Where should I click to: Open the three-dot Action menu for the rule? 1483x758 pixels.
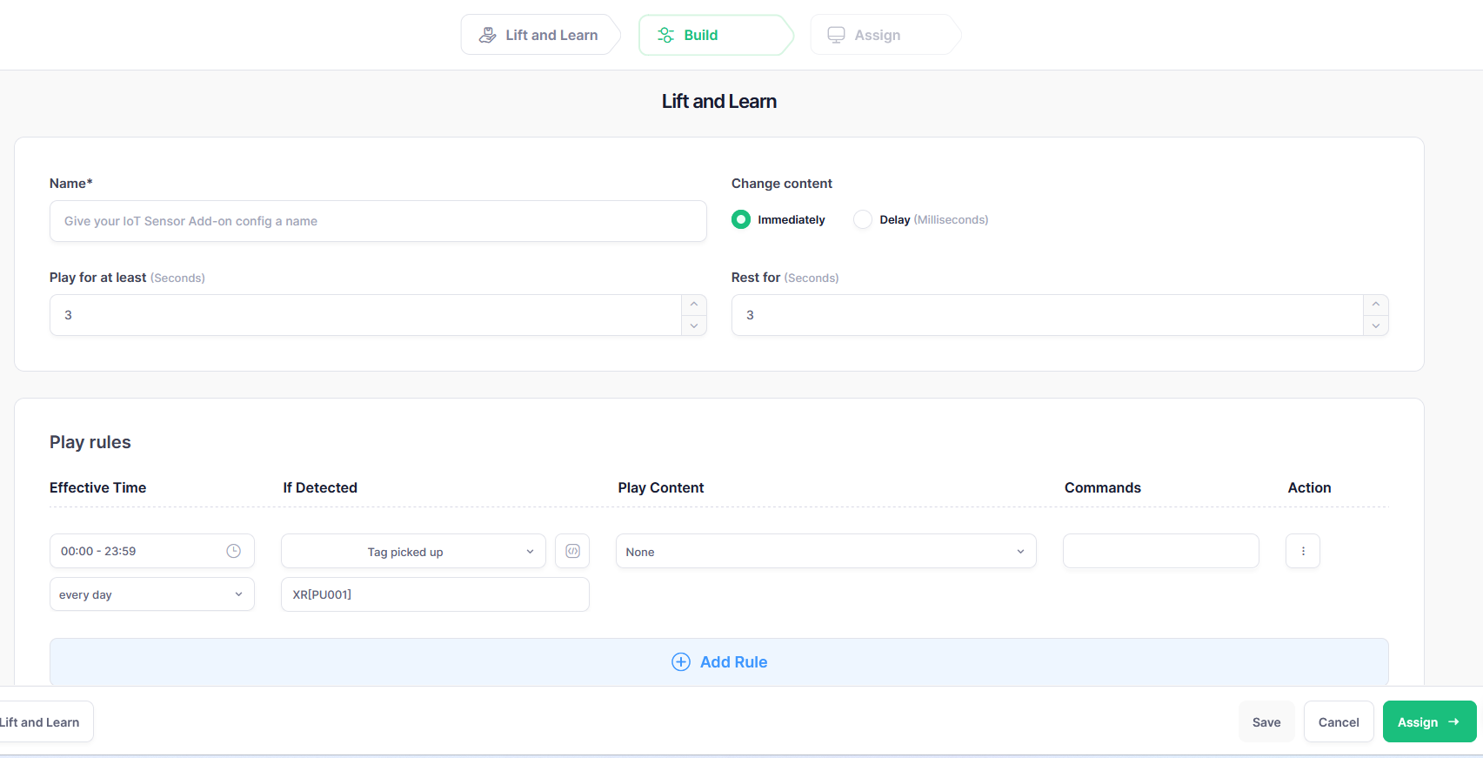tap(1302, 551)
